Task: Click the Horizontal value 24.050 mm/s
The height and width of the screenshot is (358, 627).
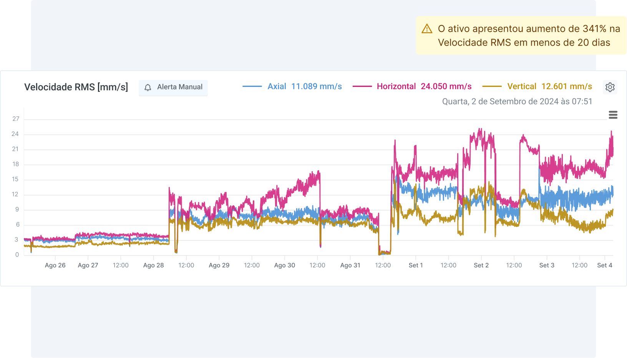Action: pyautogui.click(x=446, y=86)
